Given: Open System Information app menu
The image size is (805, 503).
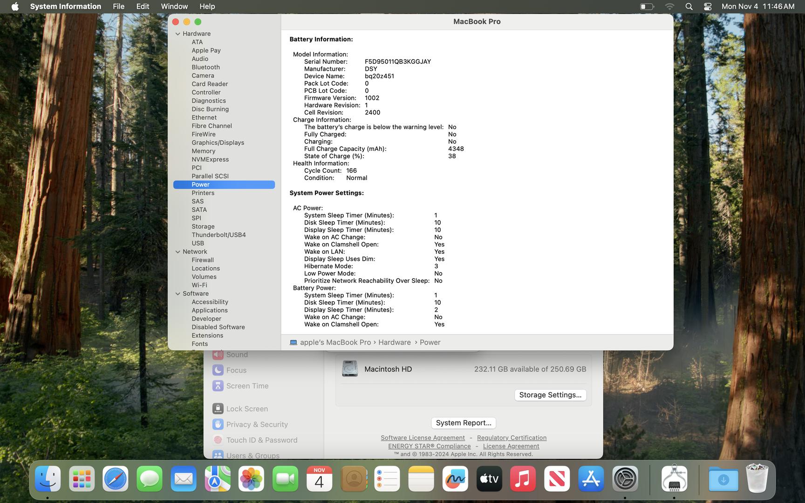Looking at the screenshot, I should click(x=65, y=7).
